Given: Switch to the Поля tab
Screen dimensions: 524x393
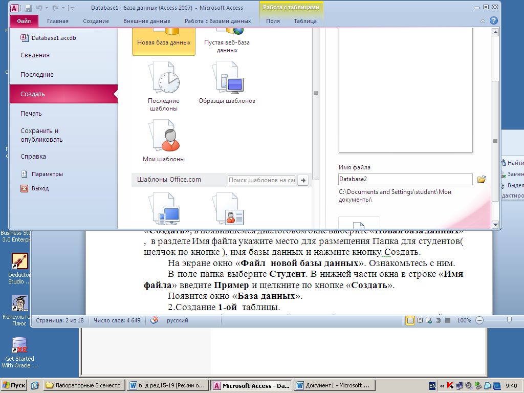Looking at the screenshot, I should click(273, 21).
